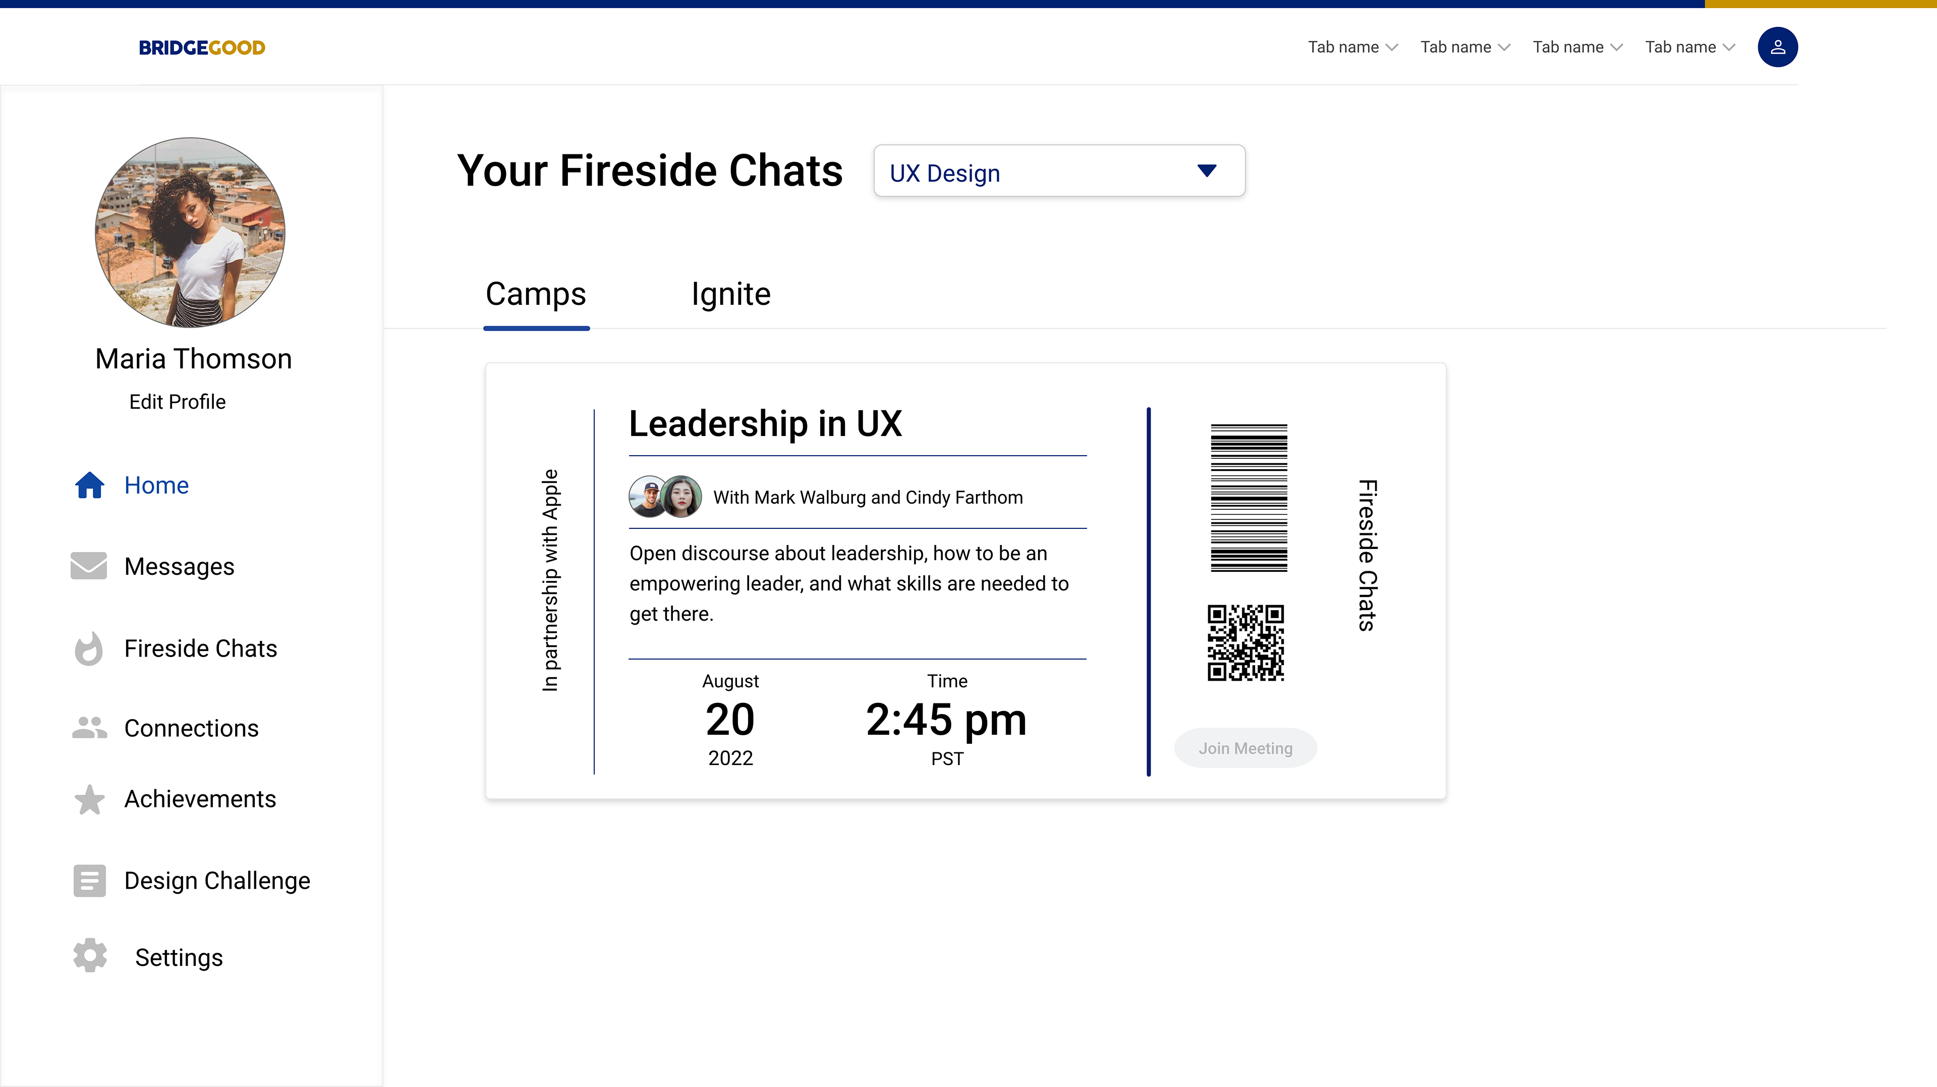Screen dimensions: 1937x1087
Task: Click the Edit Profile link
Action: [x=178, y=402]
